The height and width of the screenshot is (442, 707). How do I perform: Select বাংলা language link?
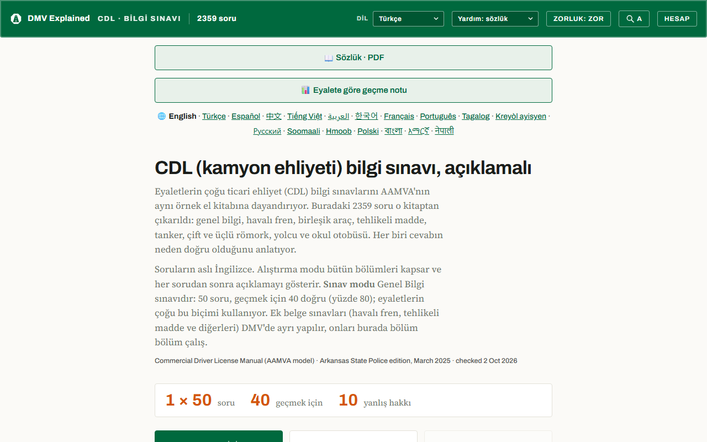coord(393,131)
